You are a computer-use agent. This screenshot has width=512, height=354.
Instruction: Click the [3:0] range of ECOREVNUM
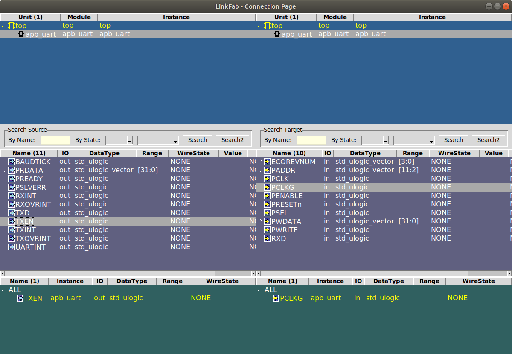(x=406, y=162)
